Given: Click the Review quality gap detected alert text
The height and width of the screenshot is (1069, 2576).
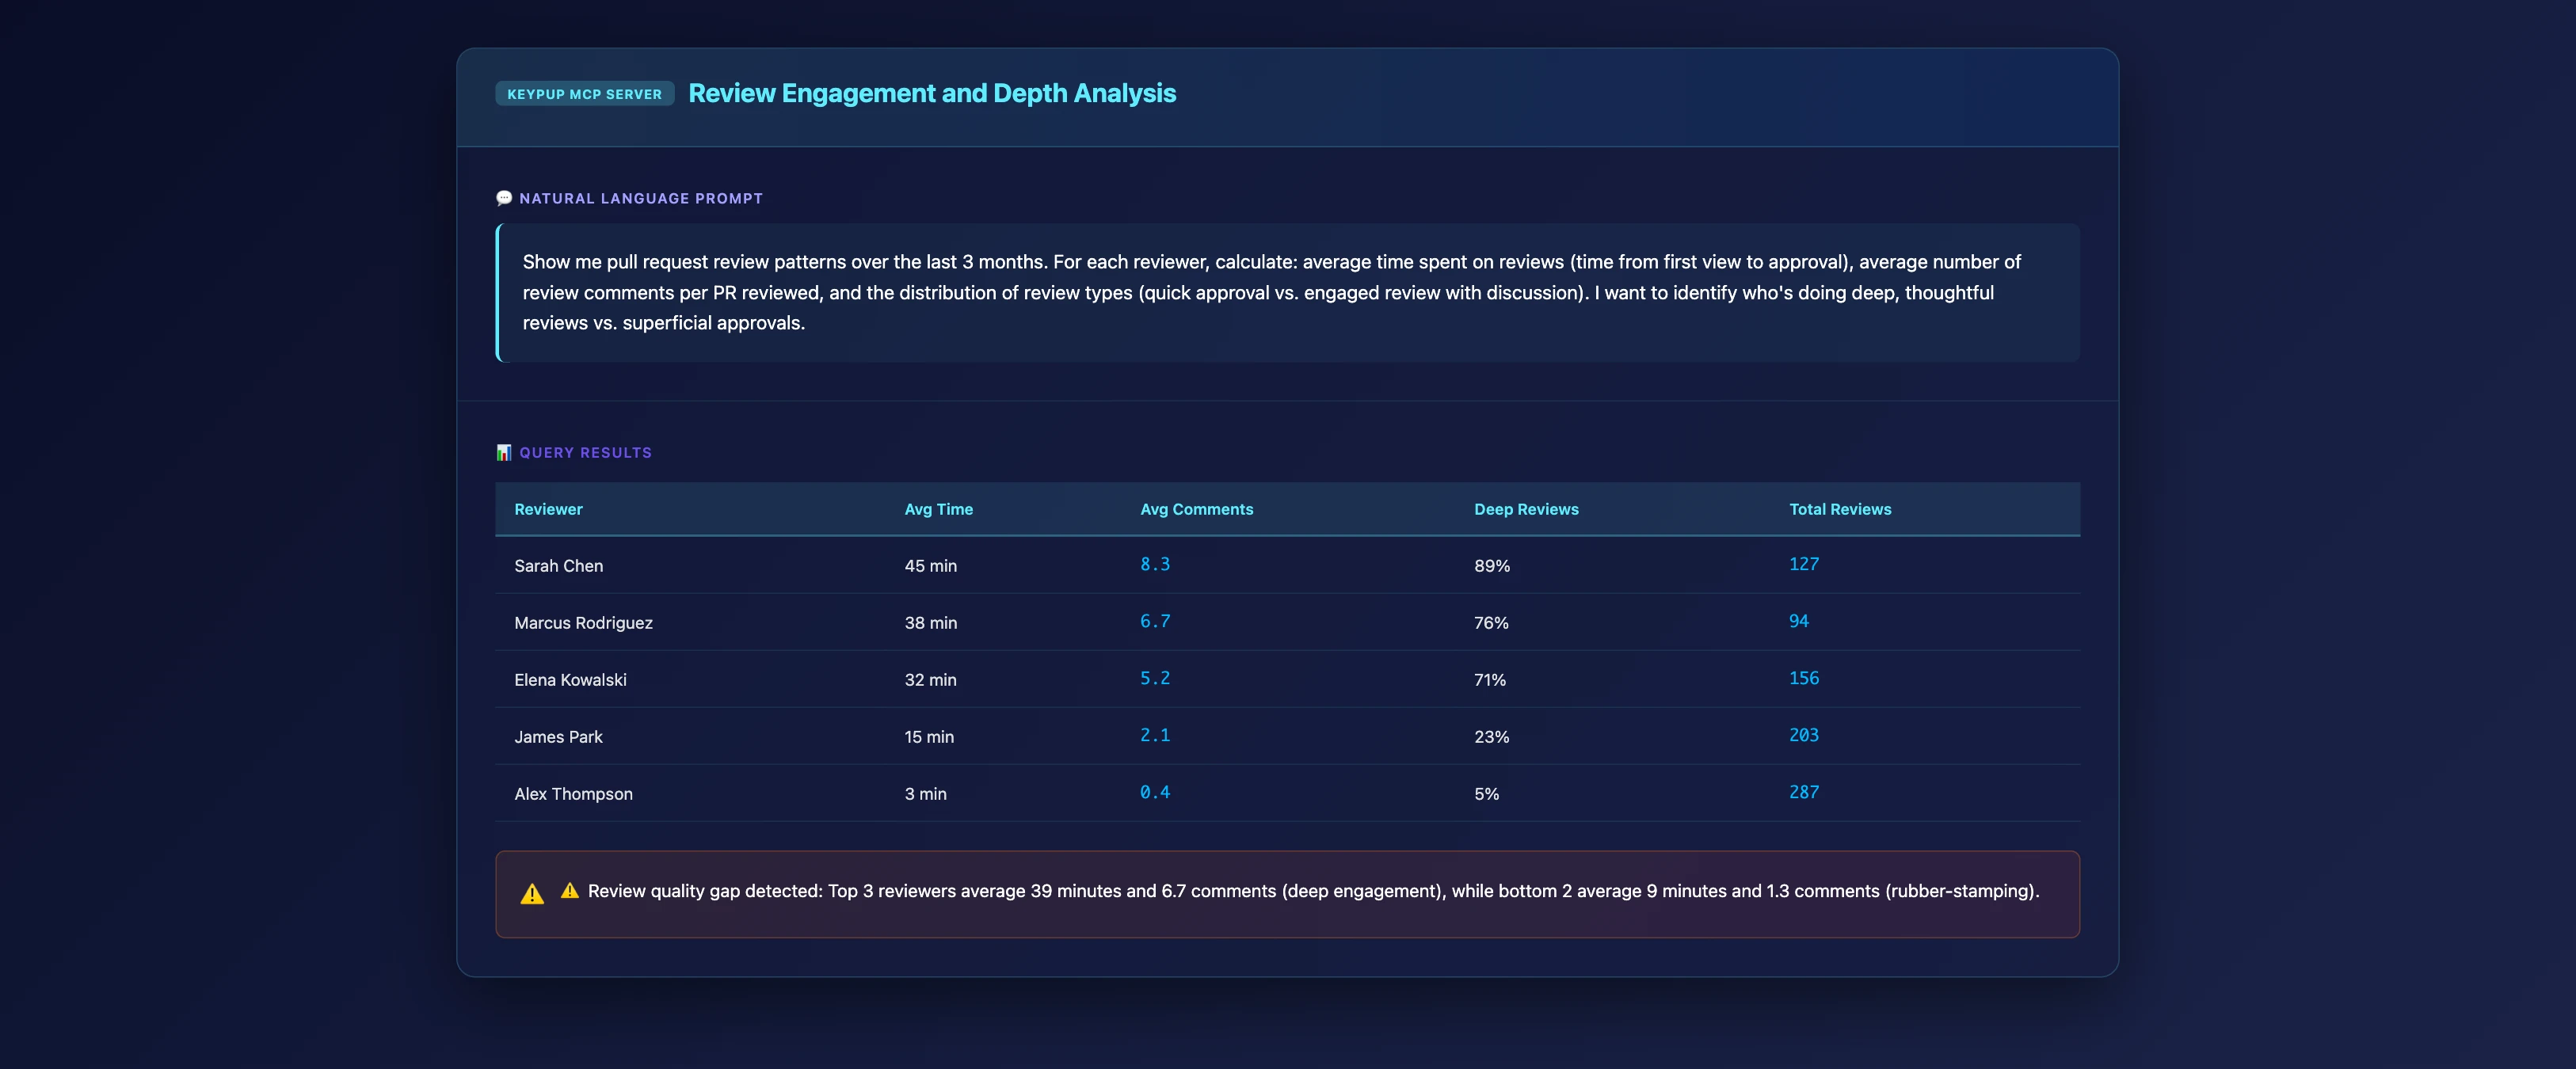Looking at the screenshot, I should point(1313,891).
